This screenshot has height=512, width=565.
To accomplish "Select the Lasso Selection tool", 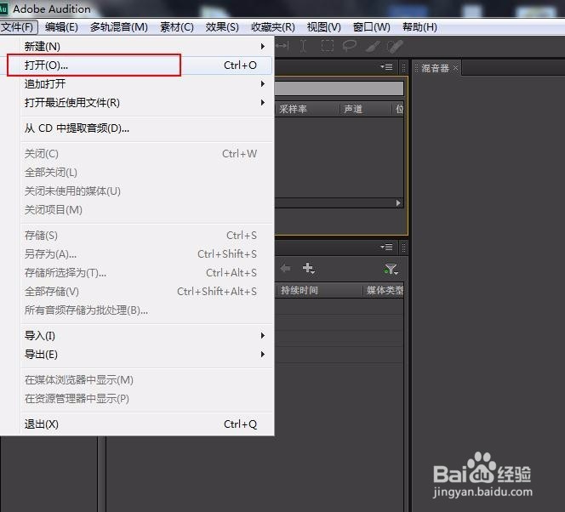I will tap(349, 46).
